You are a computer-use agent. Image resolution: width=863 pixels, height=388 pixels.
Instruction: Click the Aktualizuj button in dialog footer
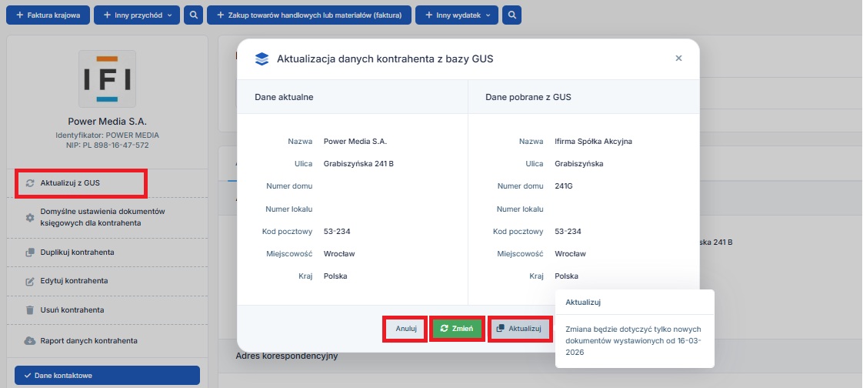click(x=521, y=329)
